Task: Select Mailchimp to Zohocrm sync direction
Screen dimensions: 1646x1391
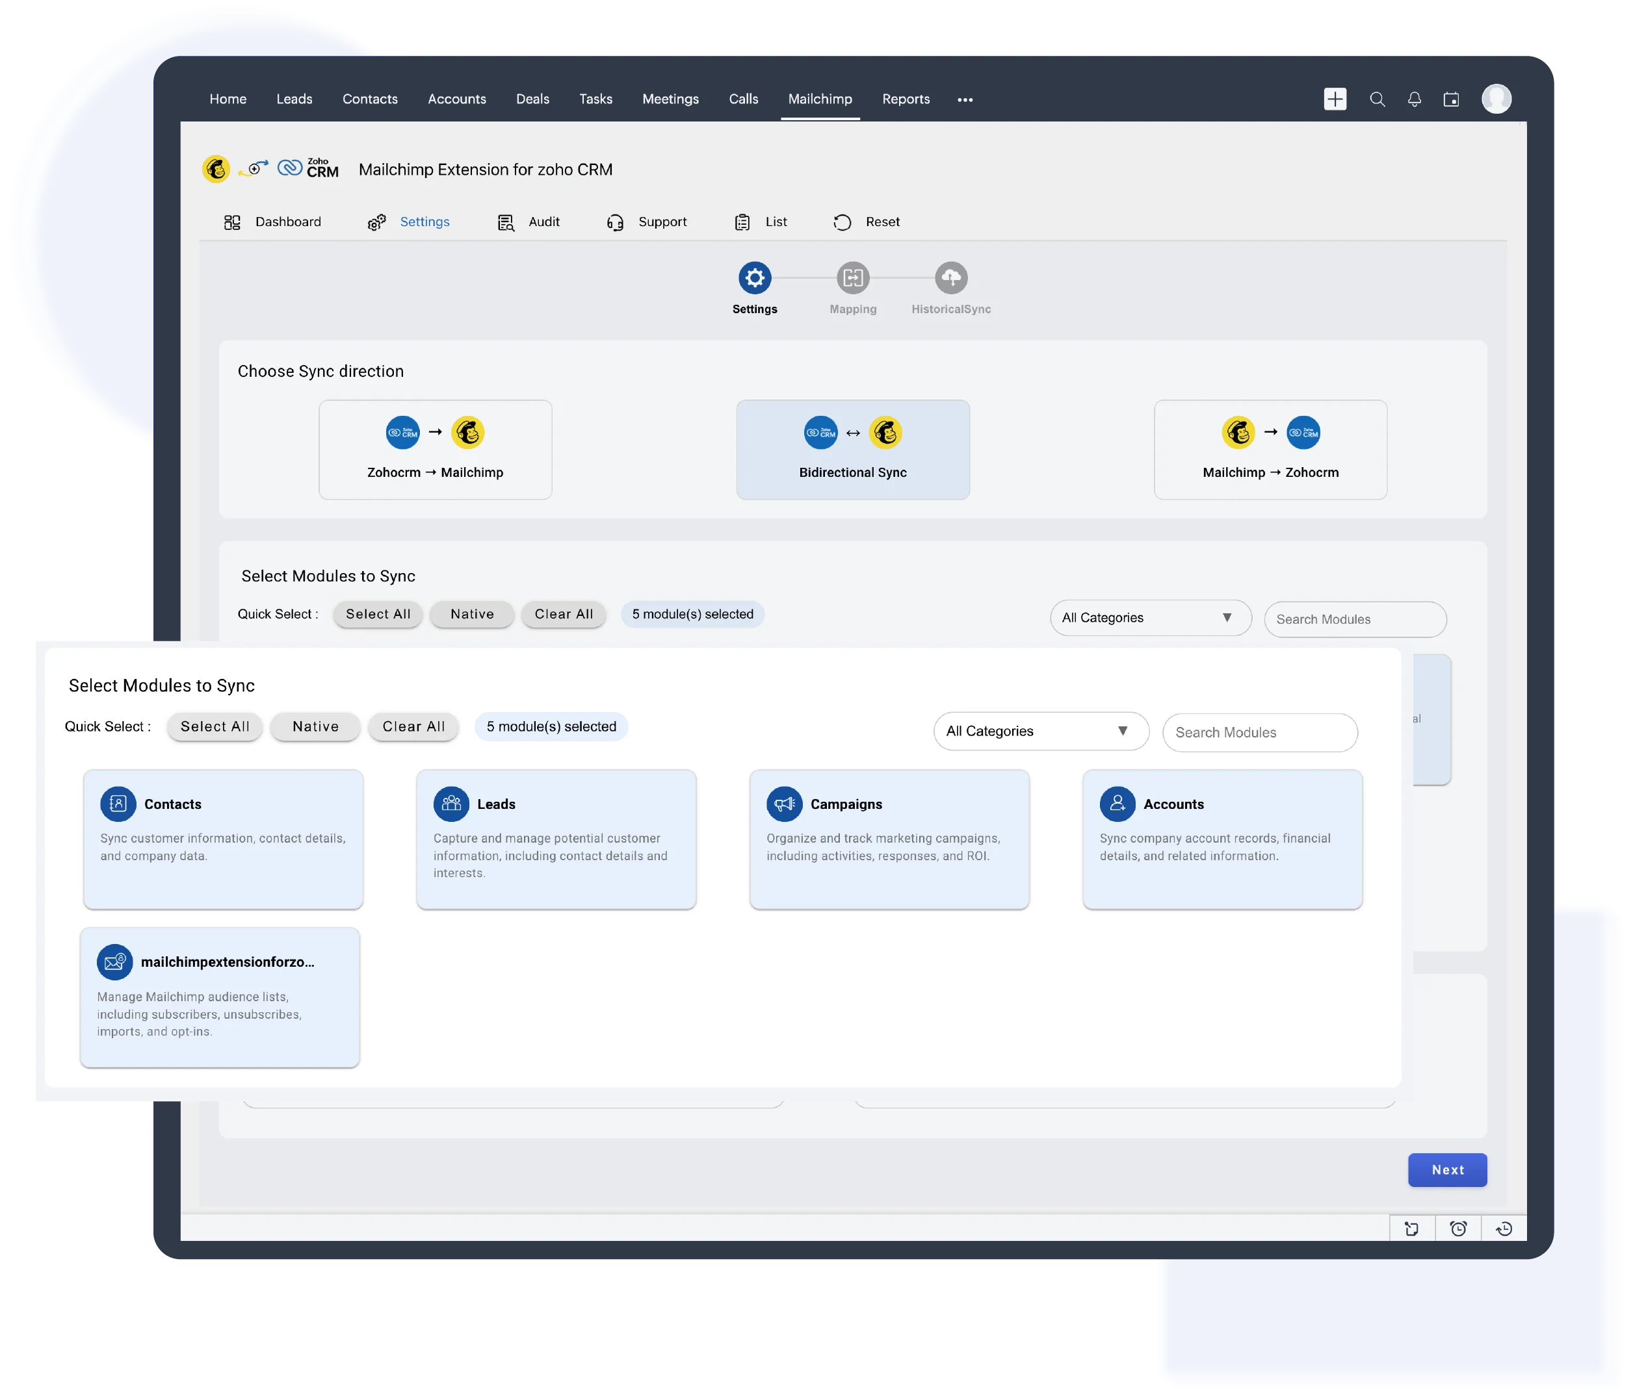Action: 1270,450
